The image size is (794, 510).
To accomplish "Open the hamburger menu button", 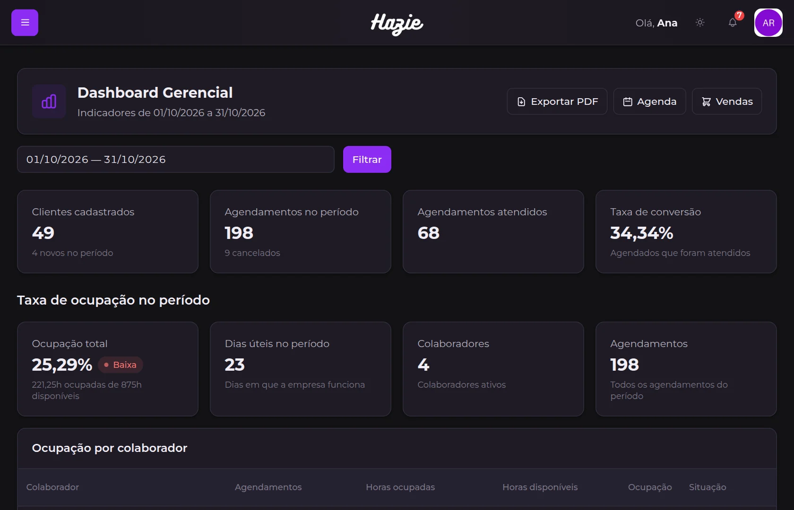I will coord(25,23).
